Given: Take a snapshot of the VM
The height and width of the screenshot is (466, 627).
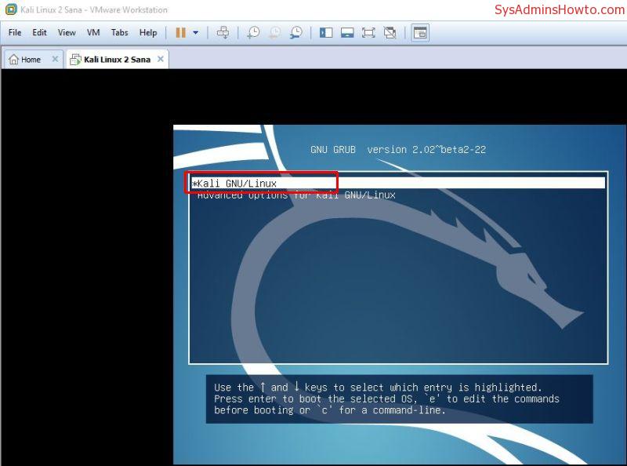Looking at the screenshot, I should pyautogui.click(x=253, y=33).
